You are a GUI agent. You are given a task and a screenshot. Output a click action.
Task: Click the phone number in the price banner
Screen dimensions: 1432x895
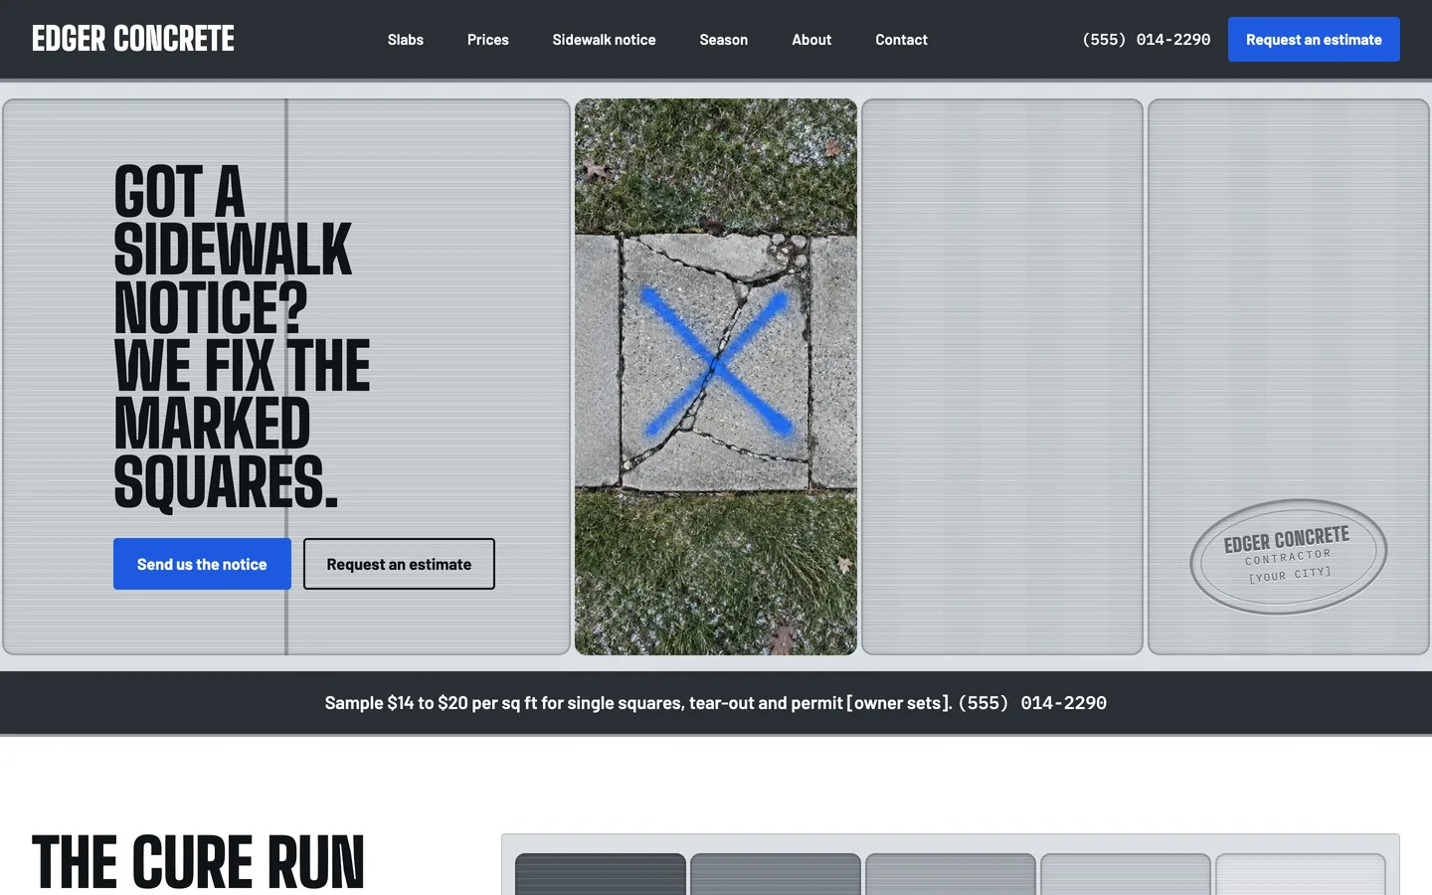point(1032,703)
